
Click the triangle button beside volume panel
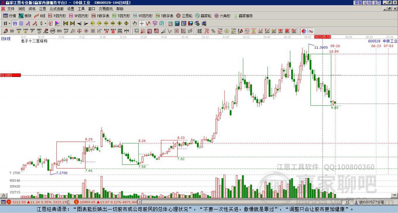[3, 195]
